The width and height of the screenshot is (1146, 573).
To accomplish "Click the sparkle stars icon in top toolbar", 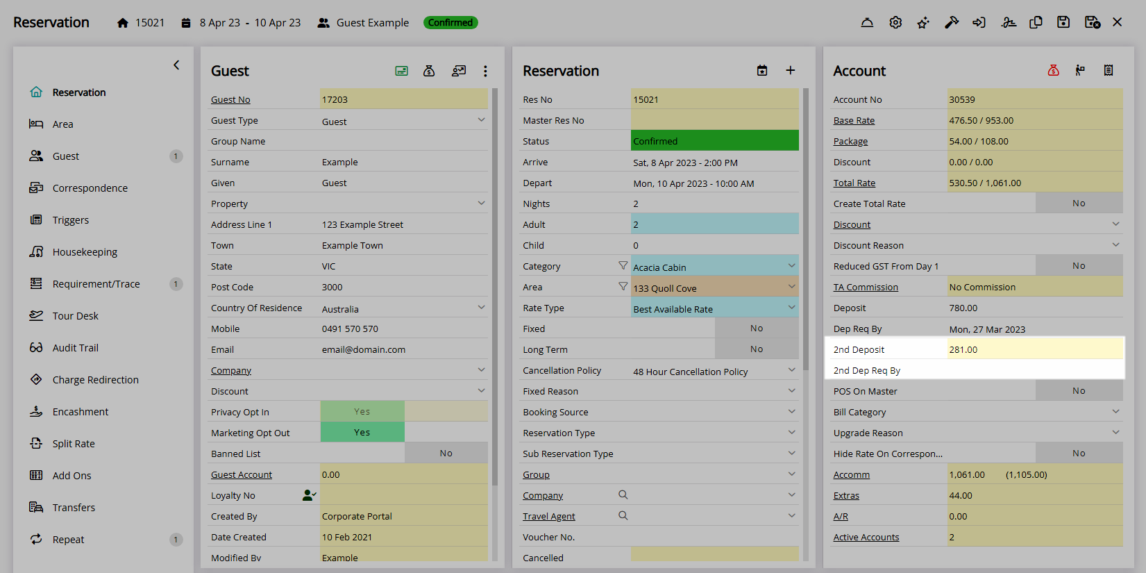I will tap(923, 22).
